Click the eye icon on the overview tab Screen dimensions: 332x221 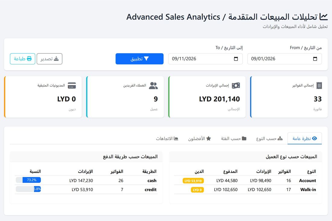[314, 138]
